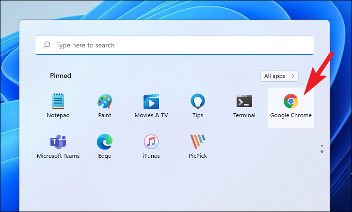Open the Edge browser
The height and width of the screenshot is (212, 352).
tap(105, 147)
